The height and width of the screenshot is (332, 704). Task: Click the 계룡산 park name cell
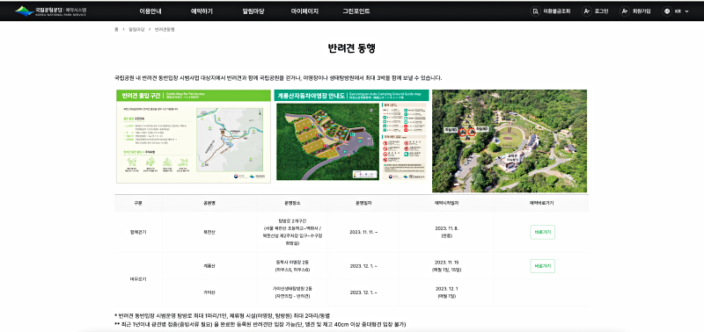209,266
